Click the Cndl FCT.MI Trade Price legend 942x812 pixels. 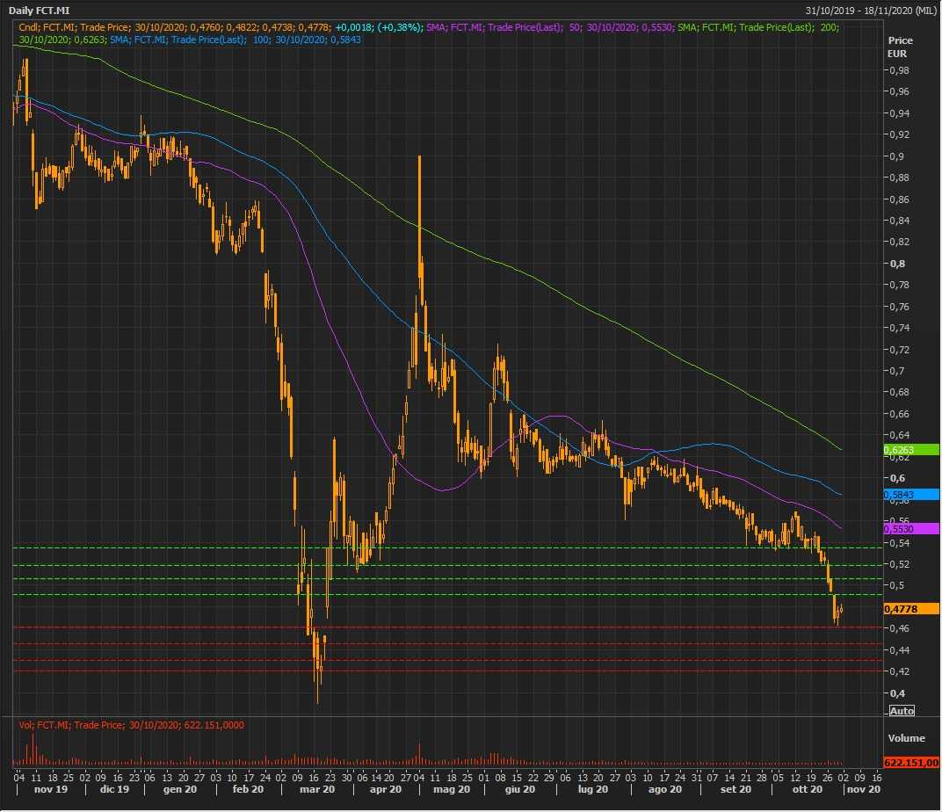tap(220, 28)
